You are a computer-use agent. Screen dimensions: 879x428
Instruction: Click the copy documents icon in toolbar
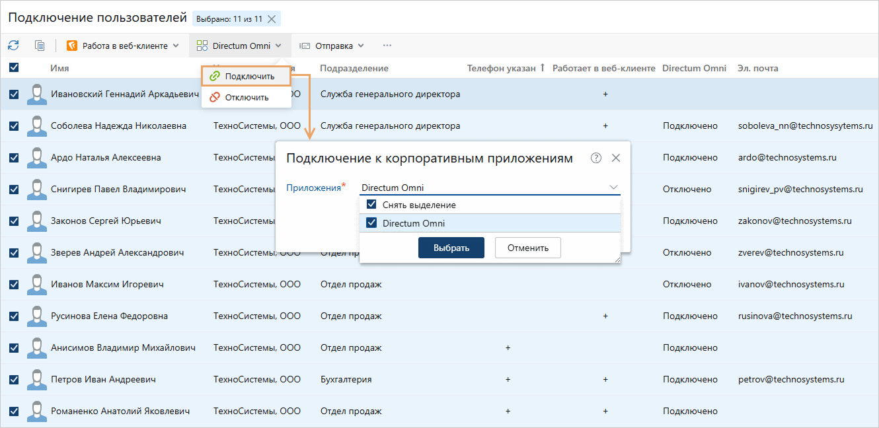pos(40,46)
